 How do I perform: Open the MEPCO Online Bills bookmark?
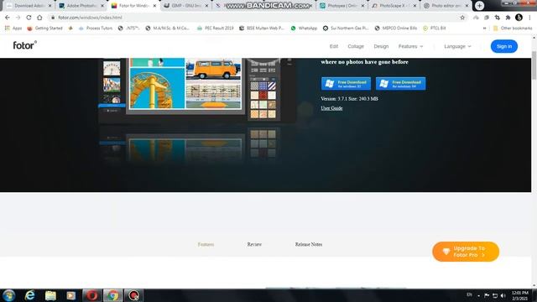click(x=396, y=28)
